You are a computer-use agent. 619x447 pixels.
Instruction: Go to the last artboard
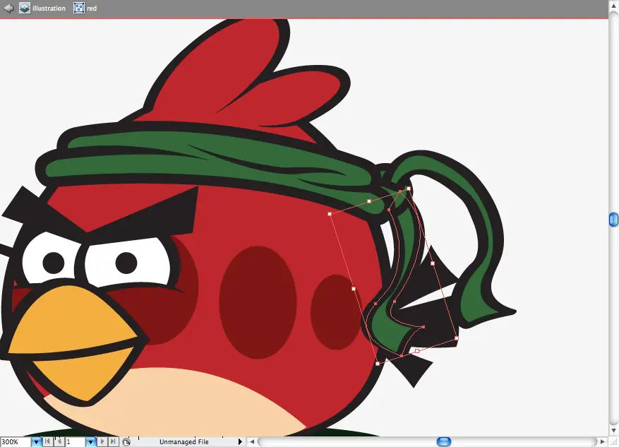click(114, 441)
